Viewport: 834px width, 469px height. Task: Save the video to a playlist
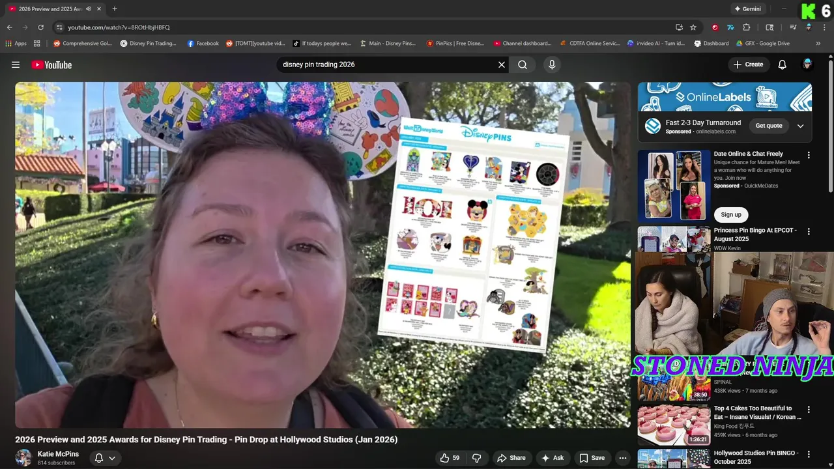coord(592,458)
